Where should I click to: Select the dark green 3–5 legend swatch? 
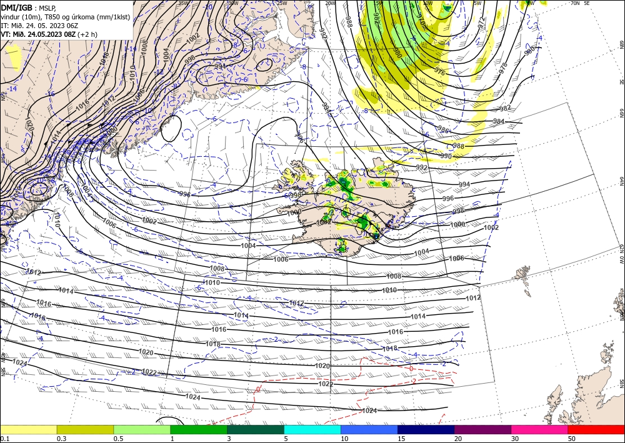click(256, 429)
